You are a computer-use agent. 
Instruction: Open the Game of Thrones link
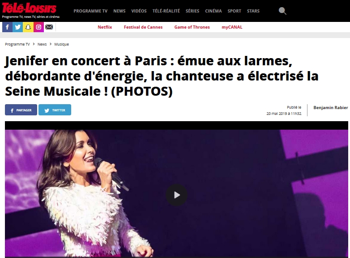pyautogui.click(x=192, y=27)
